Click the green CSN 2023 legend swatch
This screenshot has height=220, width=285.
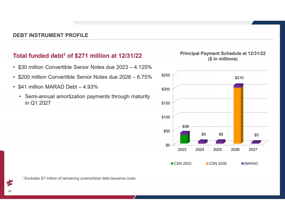pyautogui.click(x=172, y=164)
